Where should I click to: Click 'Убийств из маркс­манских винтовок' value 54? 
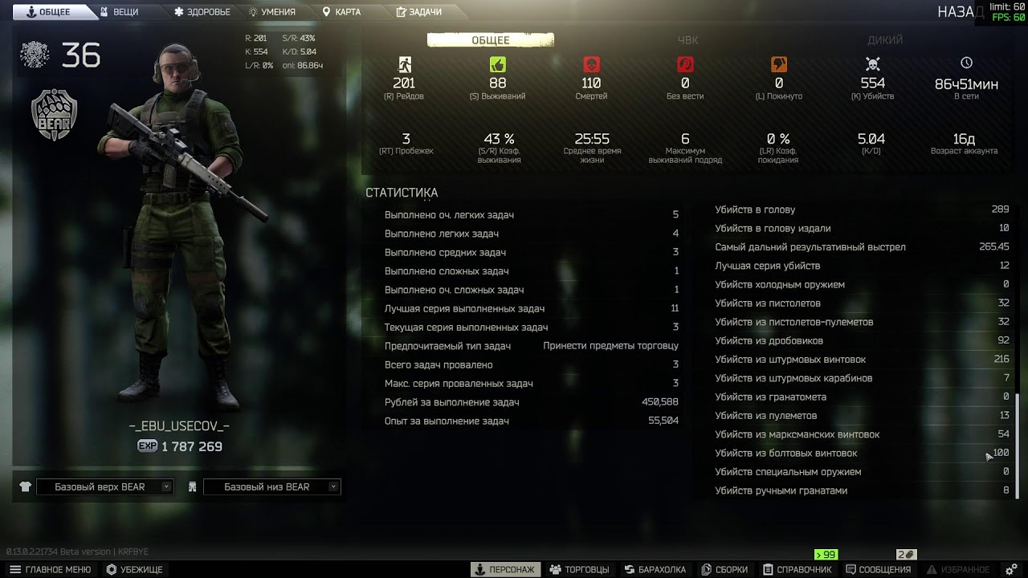1003,434
